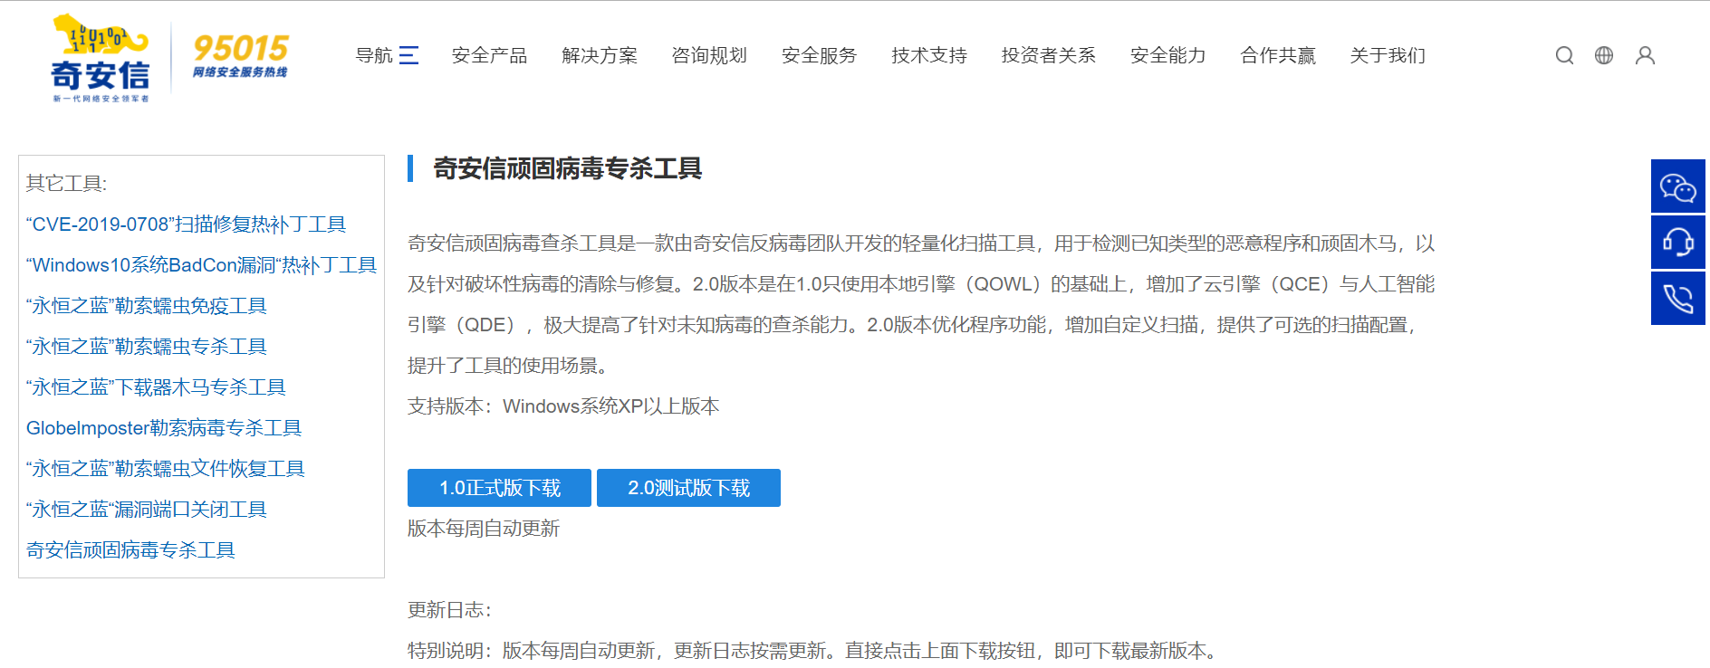This screenshot has width=1710, height=668.
Task: Open the 永恒之蓝 勒索蠕虫专杀工具 link
Action: coord(147,347)
